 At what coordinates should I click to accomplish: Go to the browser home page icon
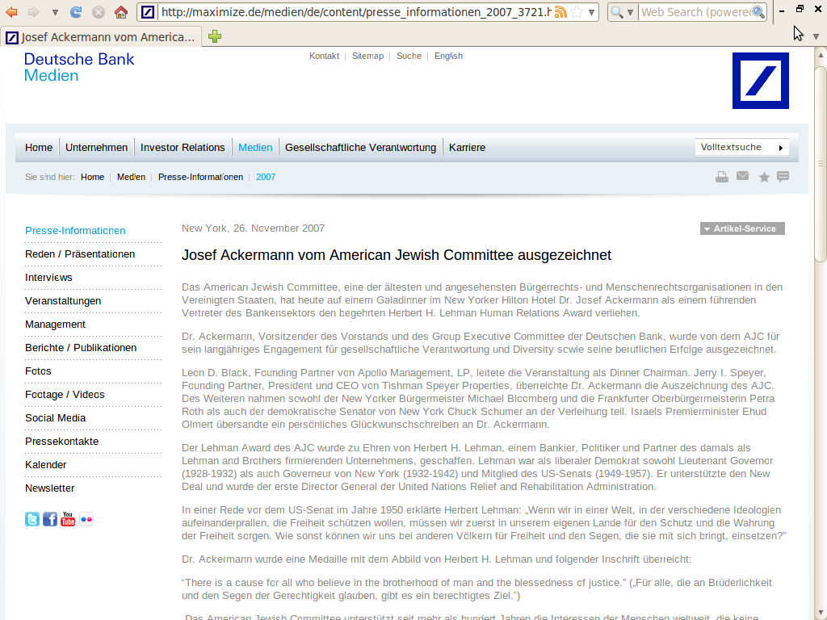click(121, 11)
